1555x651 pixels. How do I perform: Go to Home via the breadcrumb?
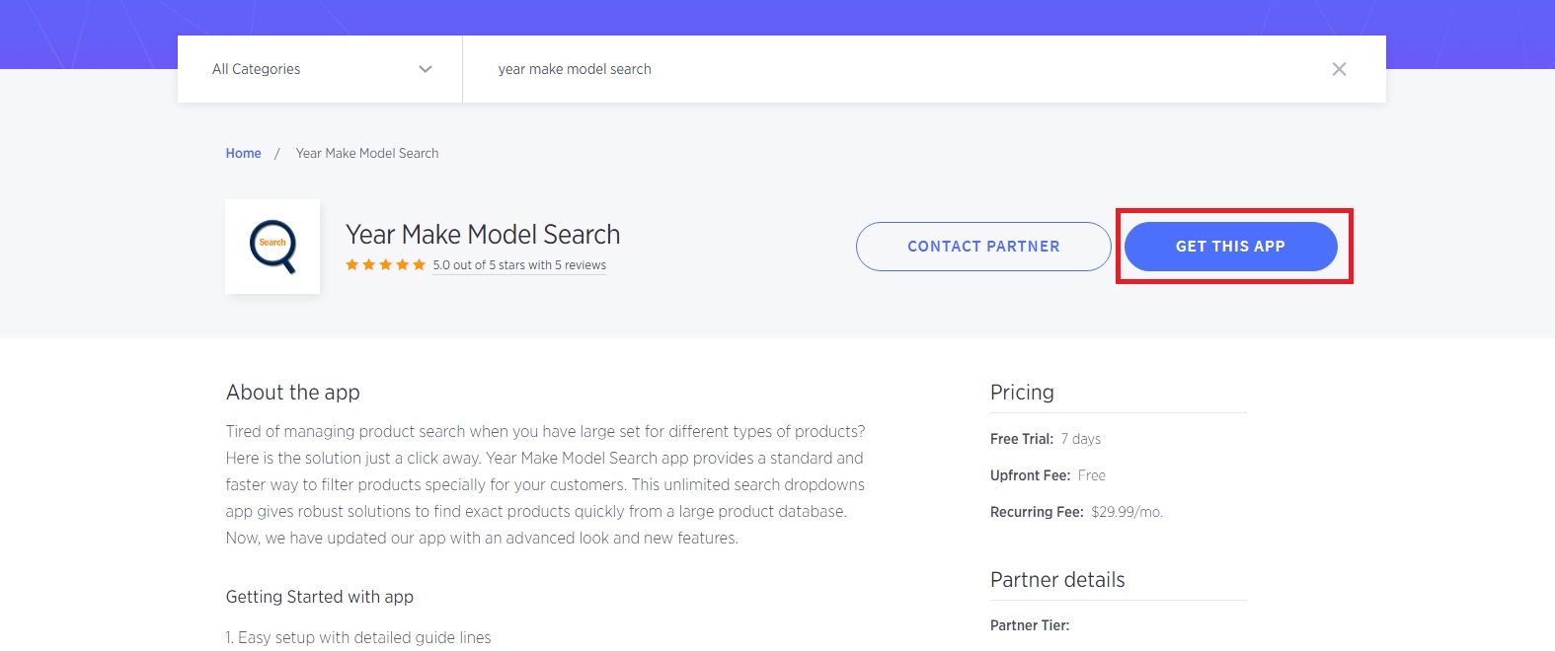pos(243,154)
